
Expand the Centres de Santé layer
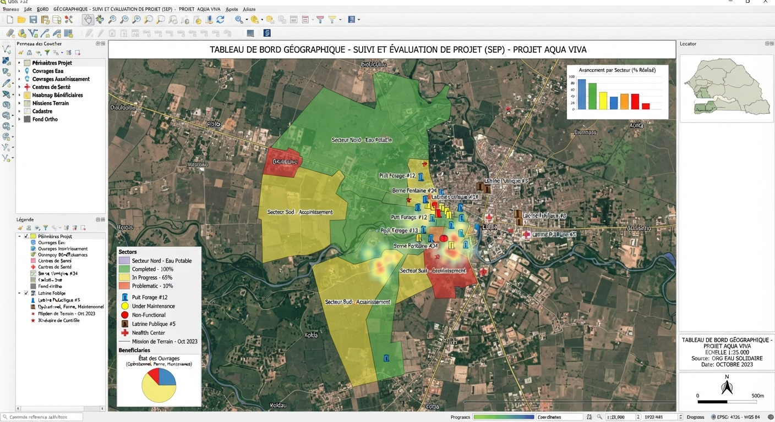(x=19, y=87)
